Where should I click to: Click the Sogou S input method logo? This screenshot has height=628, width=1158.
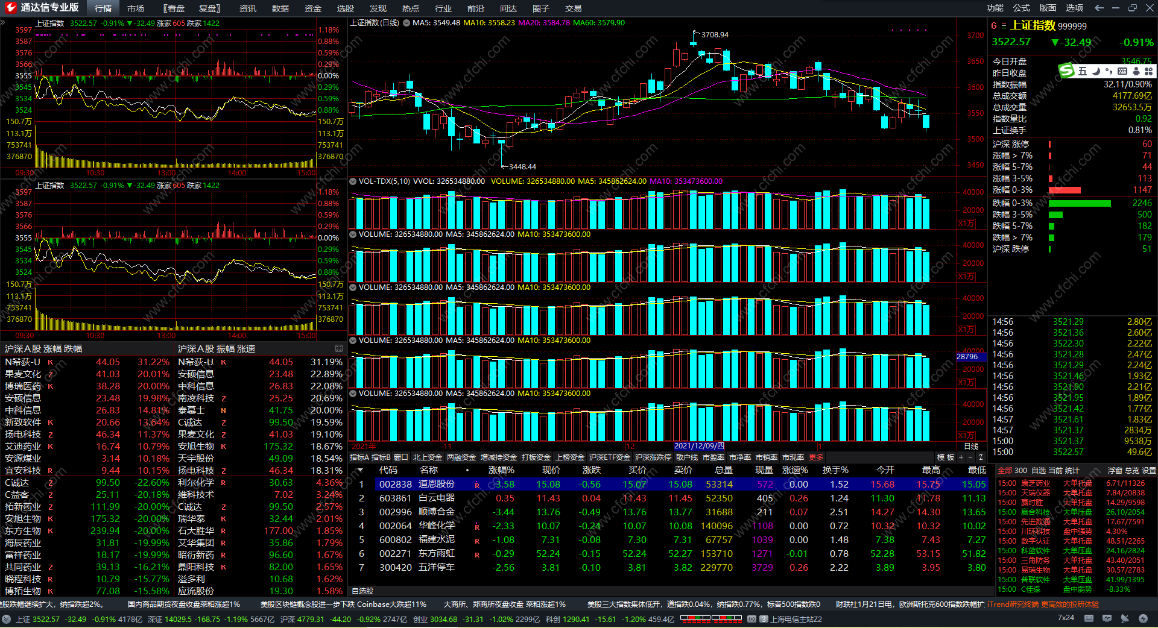(x=1067, y=71)
